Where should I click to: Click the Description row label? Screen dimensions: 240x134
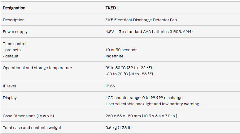click(x=14, y=20)
